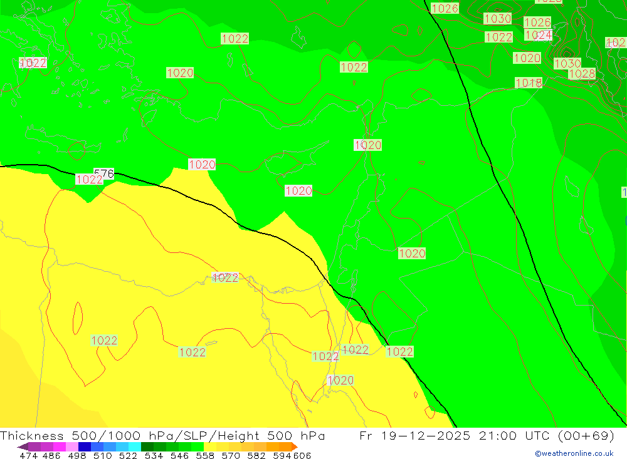The width and height of the screenshot is (627, 459).
Task: Click the legend value 582
Action: tap(256, 455)
